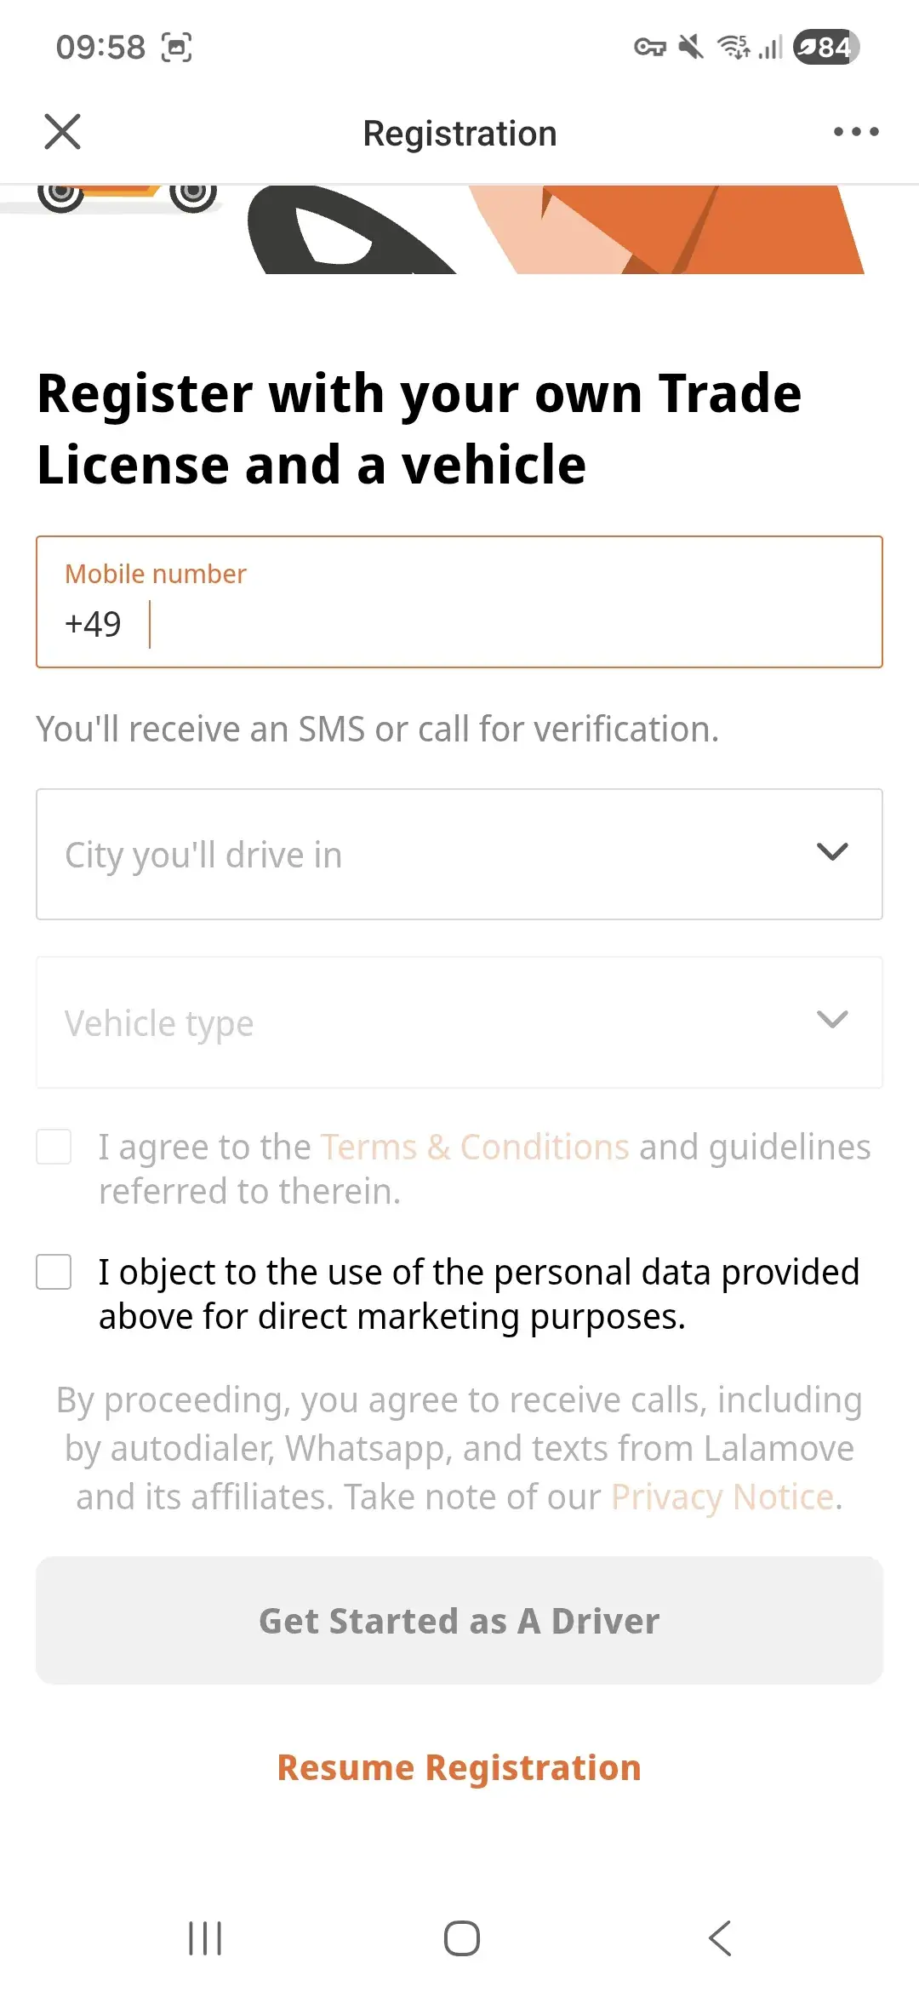The width and height of the screenshot is (919, 1992).
Task: Check the Terms & Conditions agreement box
Action: click(54, 1147)
